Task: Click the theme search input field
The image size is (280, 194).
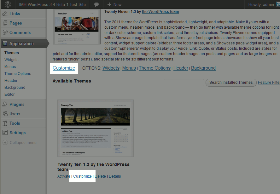Action: [184, 83]
